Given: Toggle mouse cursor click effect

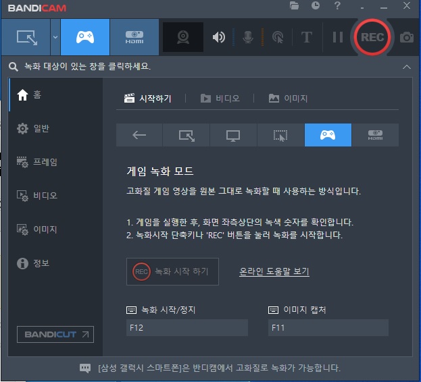Looking at the screenshot, I should tap(278, 37).
